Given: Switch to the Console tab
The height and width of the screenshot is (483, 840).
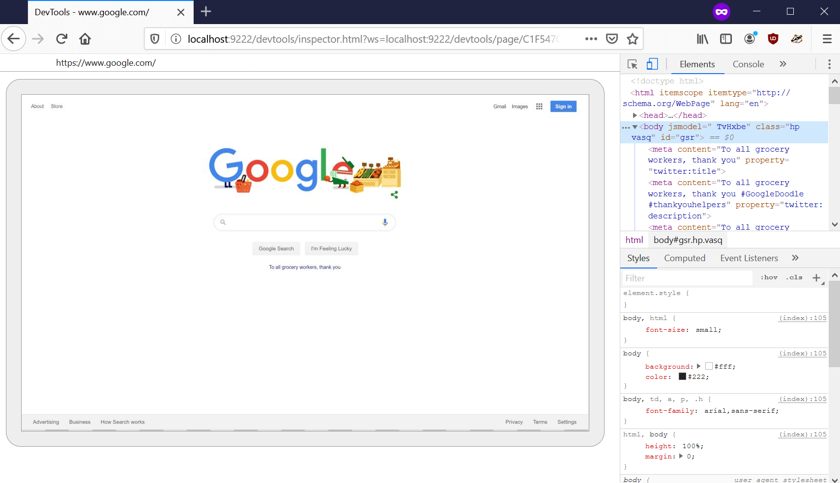Looking at the screenshot, I should point(748,64).
